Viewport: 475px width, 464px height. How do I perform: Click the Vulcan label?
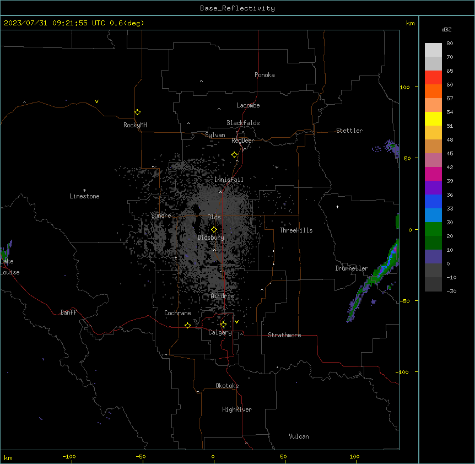299,436
